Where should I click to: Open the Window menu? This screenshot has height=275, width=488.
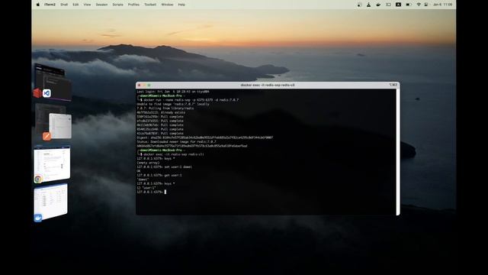tap(168, 5)
